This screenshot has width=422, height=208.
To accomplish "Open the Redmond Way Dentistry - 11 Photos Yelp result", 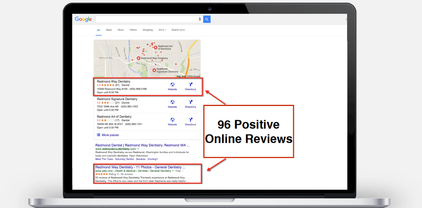I will 140,167.
